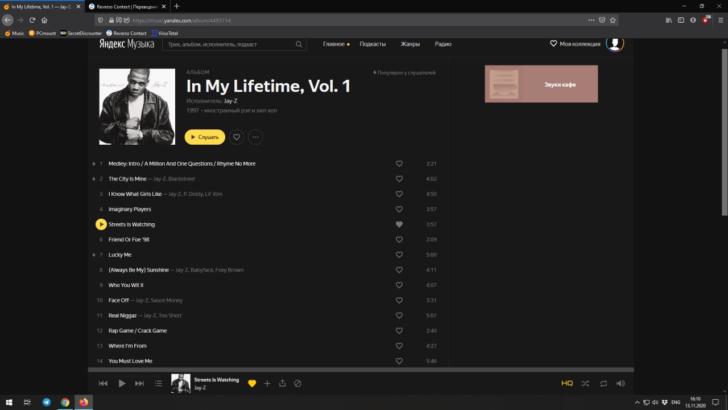The height and width of the screenshot is (410, 728).
Task: Open artist Jay-Z link under album title
Action: [x=230, y=101]
